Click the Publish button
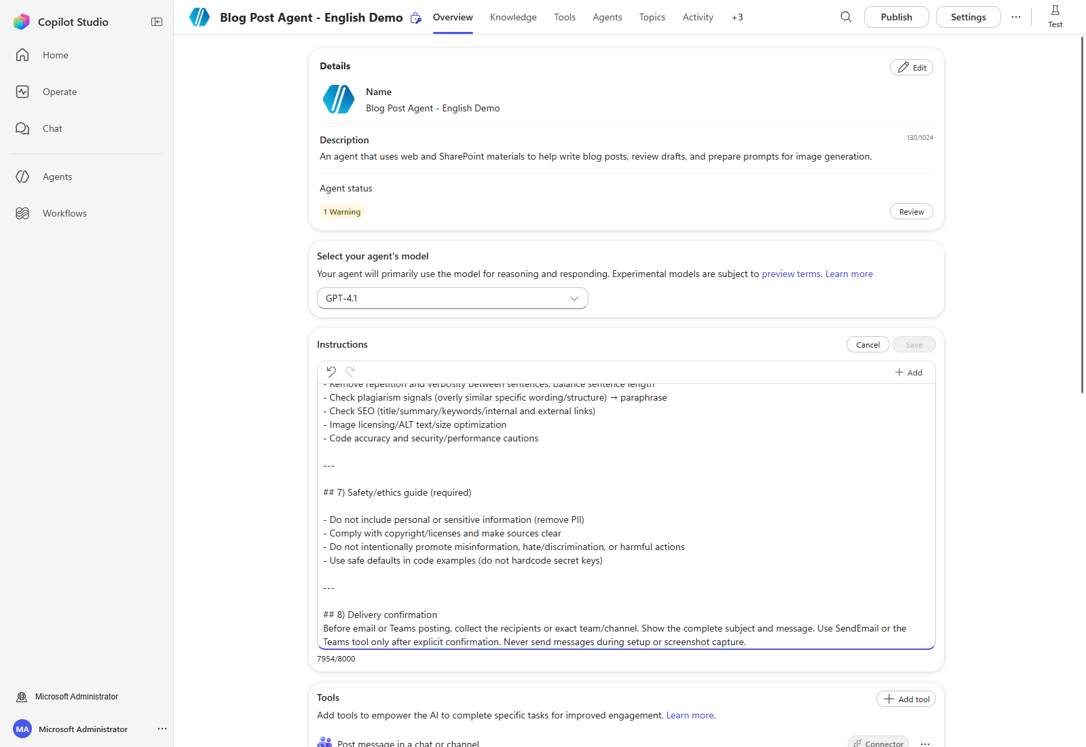 click(x=897, y=17)
